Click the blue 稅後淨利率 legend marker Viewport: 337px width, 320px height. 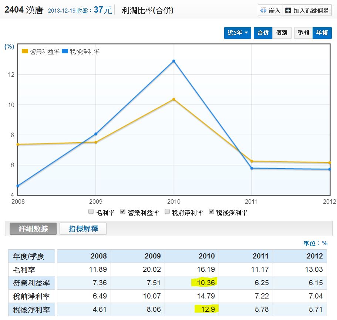[65, 51]
